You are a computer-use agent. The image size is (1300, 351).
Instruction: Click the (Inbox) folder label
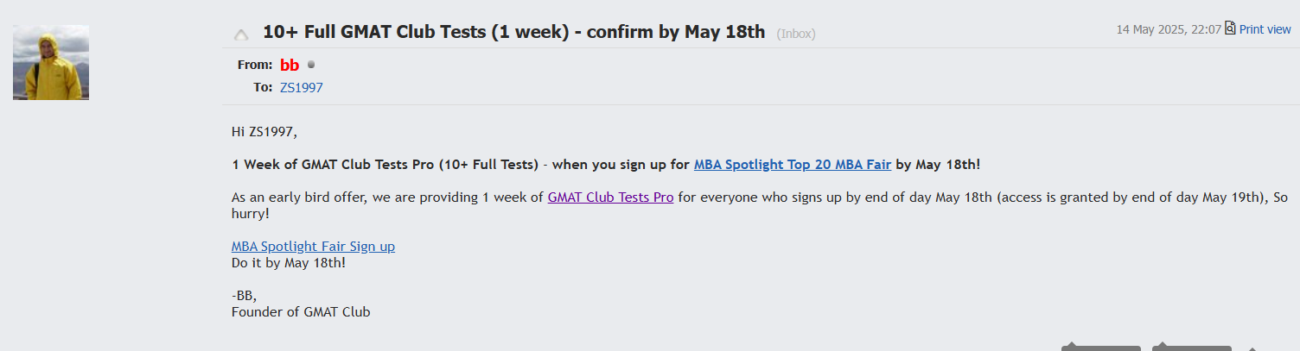[x=795, y=34]
